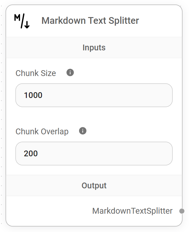This screenshot has width=189, height=232.
Task: Click the Chunk Size label
Action: click(36, 73)
